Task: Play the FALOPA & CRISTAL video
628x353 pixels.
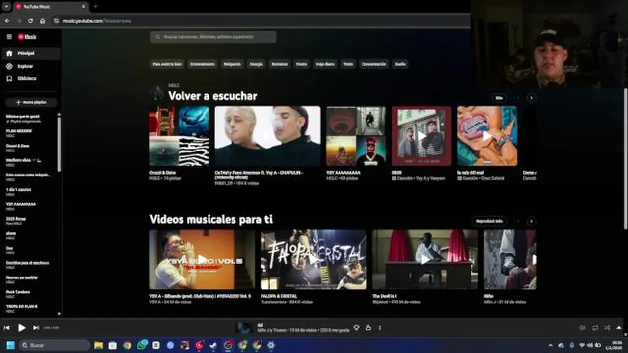Action: 314,259
